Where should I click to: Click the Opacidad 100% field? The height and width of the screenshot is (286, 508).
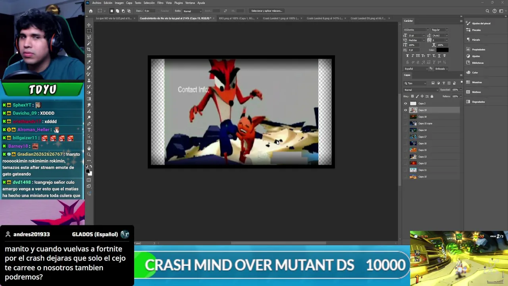pos(455,90)
